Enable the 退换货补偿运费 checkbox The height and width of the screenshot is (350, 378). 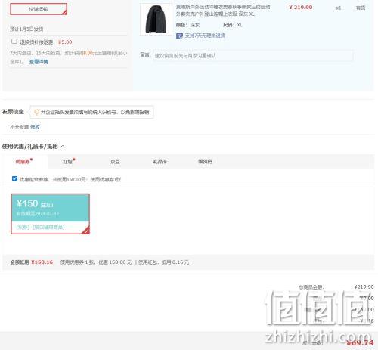[14, 42]
